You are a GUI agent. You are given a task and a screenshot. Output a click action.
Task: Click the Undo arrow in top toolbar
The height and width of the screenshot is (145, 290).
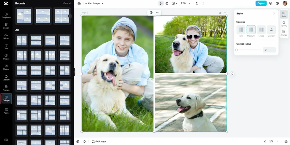coord(197,3)
